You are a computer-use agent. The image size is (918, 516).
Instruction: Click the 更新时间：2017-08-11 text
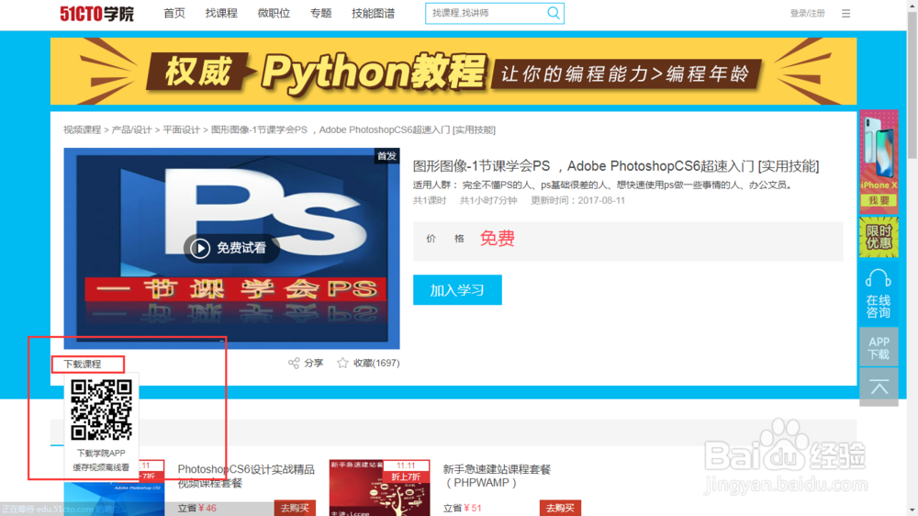tap(577, 200)
